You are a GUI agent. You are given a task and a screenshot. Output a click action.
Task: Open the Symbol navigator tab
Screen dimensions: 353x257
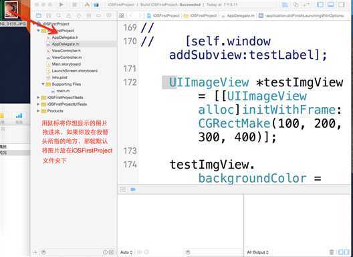click(x=49, y=15)
